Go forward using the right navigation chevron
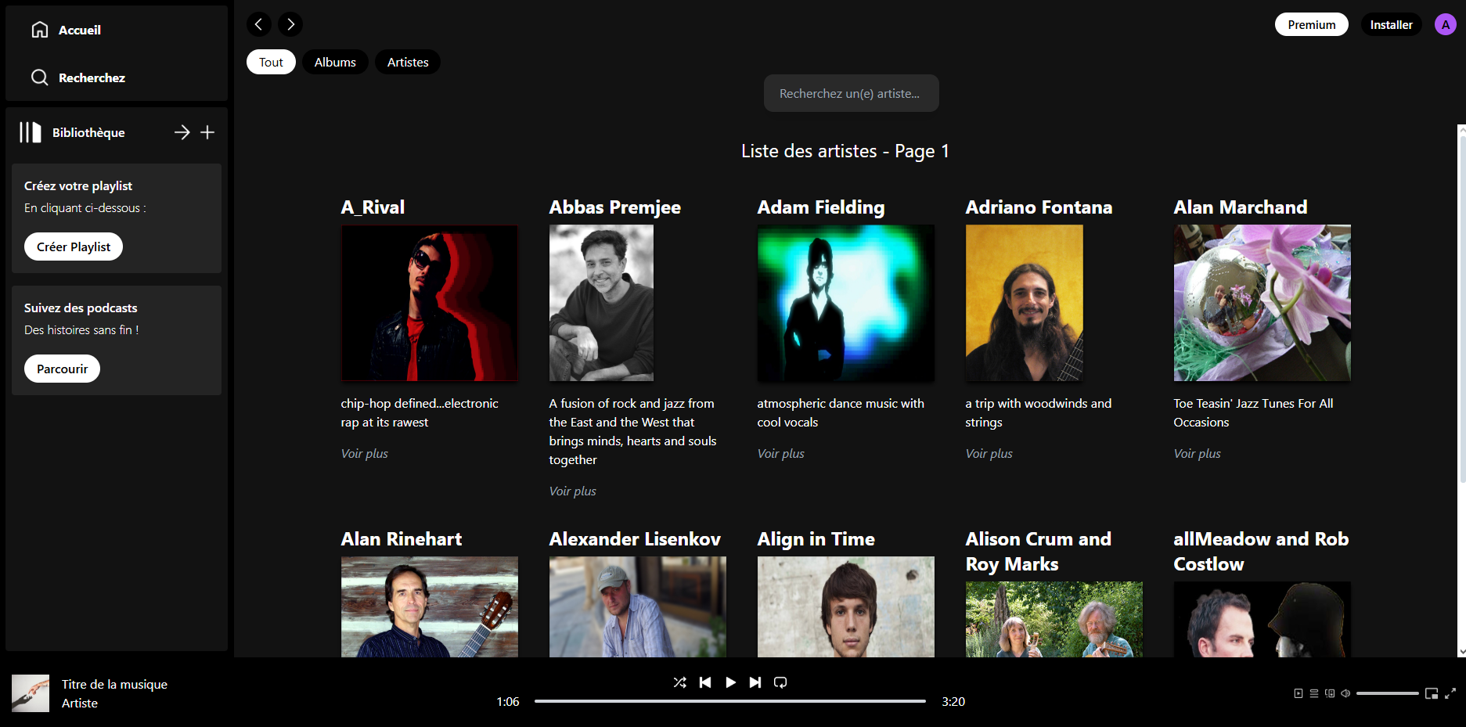Image resolution: width=1466 pixels, height=727 pixels. click(x=290, y=24)
